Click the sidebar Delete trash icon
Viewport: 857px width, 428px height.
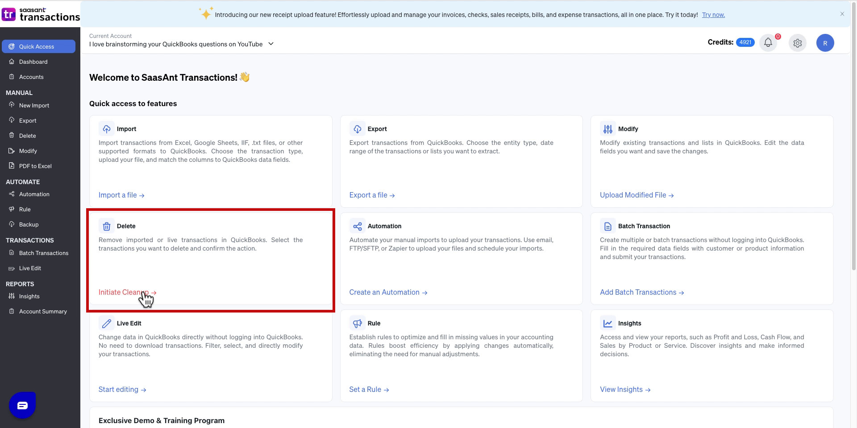pyautogui.click(x=12, y=135)
